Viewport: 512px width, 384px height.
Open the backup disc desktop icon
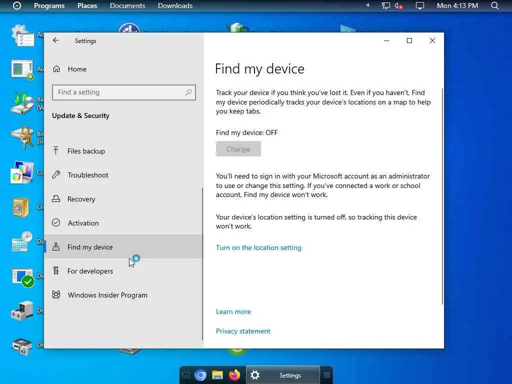point(22,103)
